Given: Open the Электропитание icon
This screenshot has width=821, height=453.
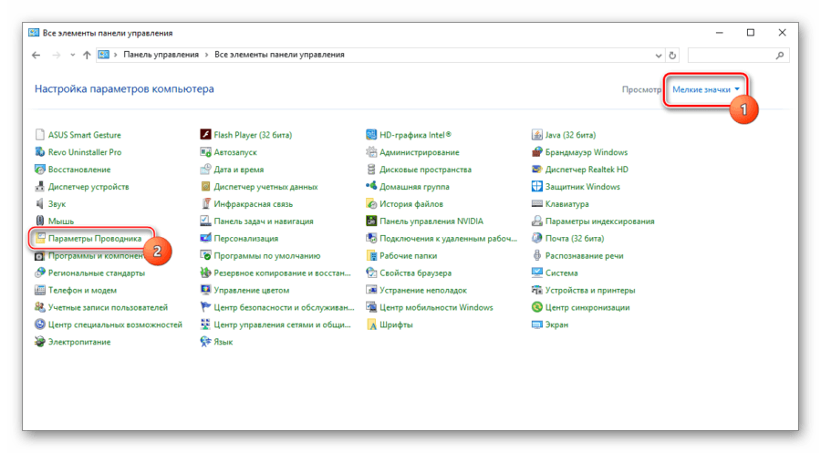Looking at the screenshot, I should 40,342.
